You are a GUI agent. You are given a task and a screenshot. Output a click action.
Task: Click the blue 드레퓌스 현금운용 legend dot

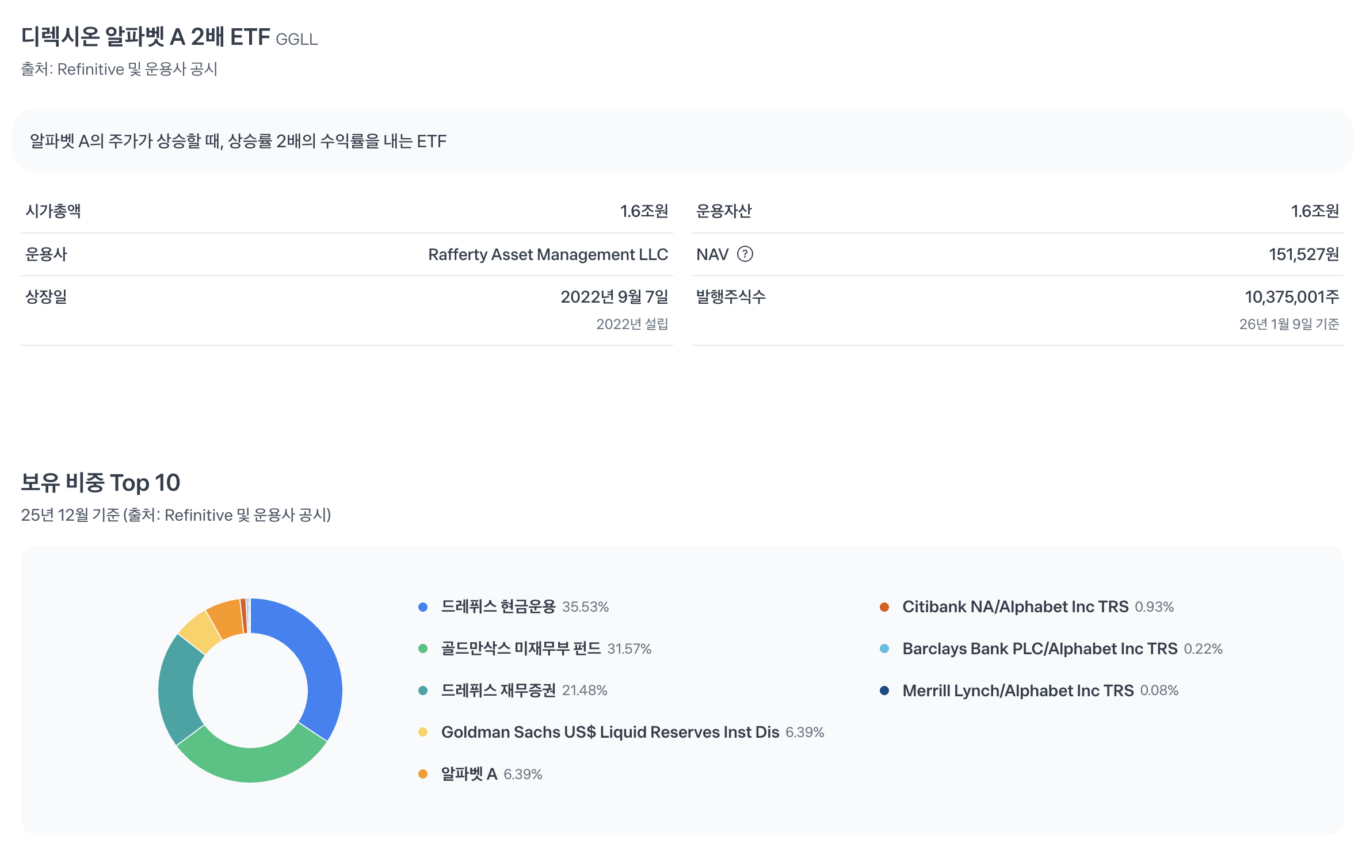pyautogui.click(x=423, y=607)
